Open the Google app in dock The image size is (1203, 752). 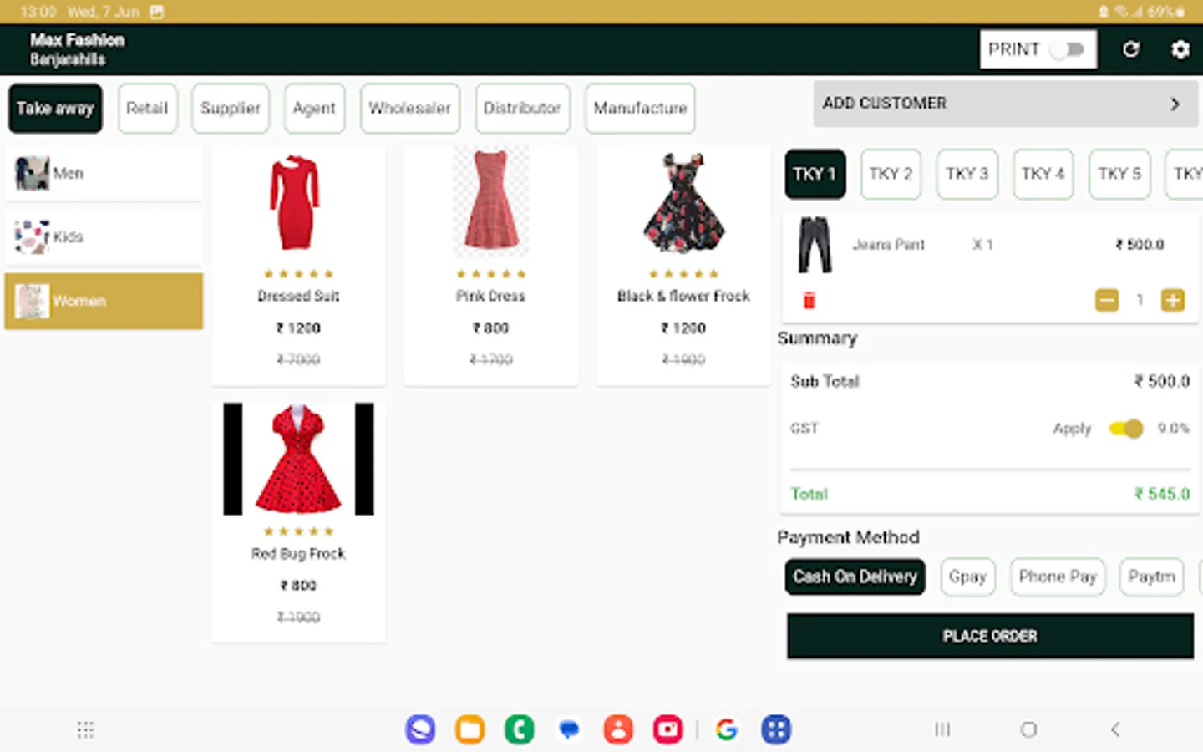click(x=727, y=729)
